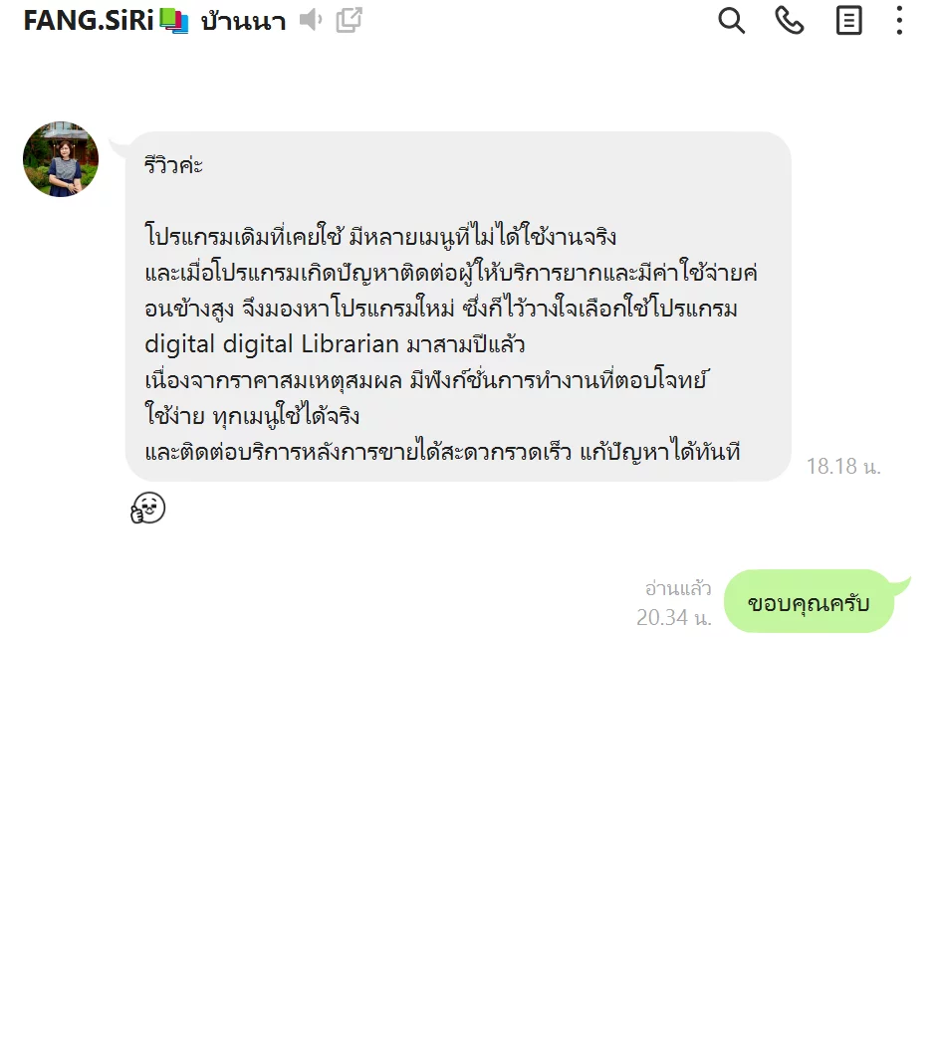This screenshot has width=939, height=1045.
Task: Click the line starting with เนื่องจากราคาสมเหตุสมผล
Action: 427,380
